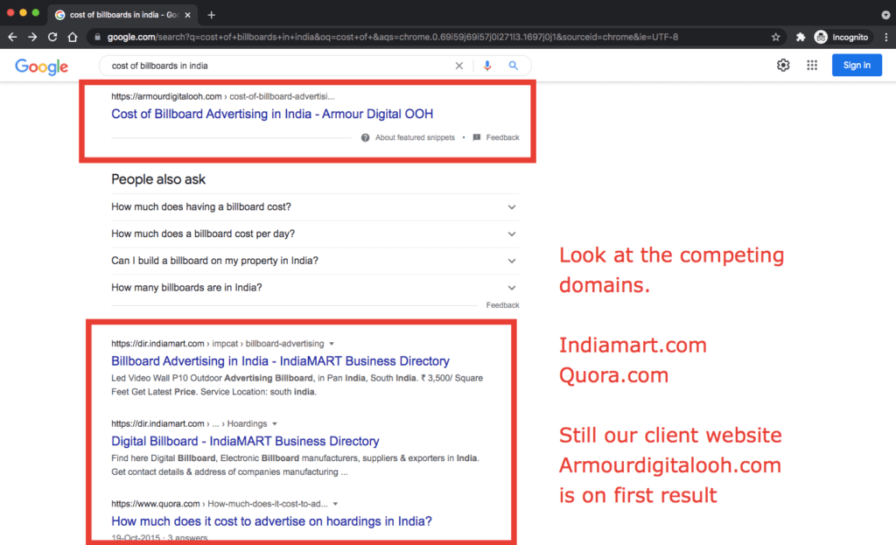Click the Google logo to go home
This screenshot has width=896, height=545.
41,66
